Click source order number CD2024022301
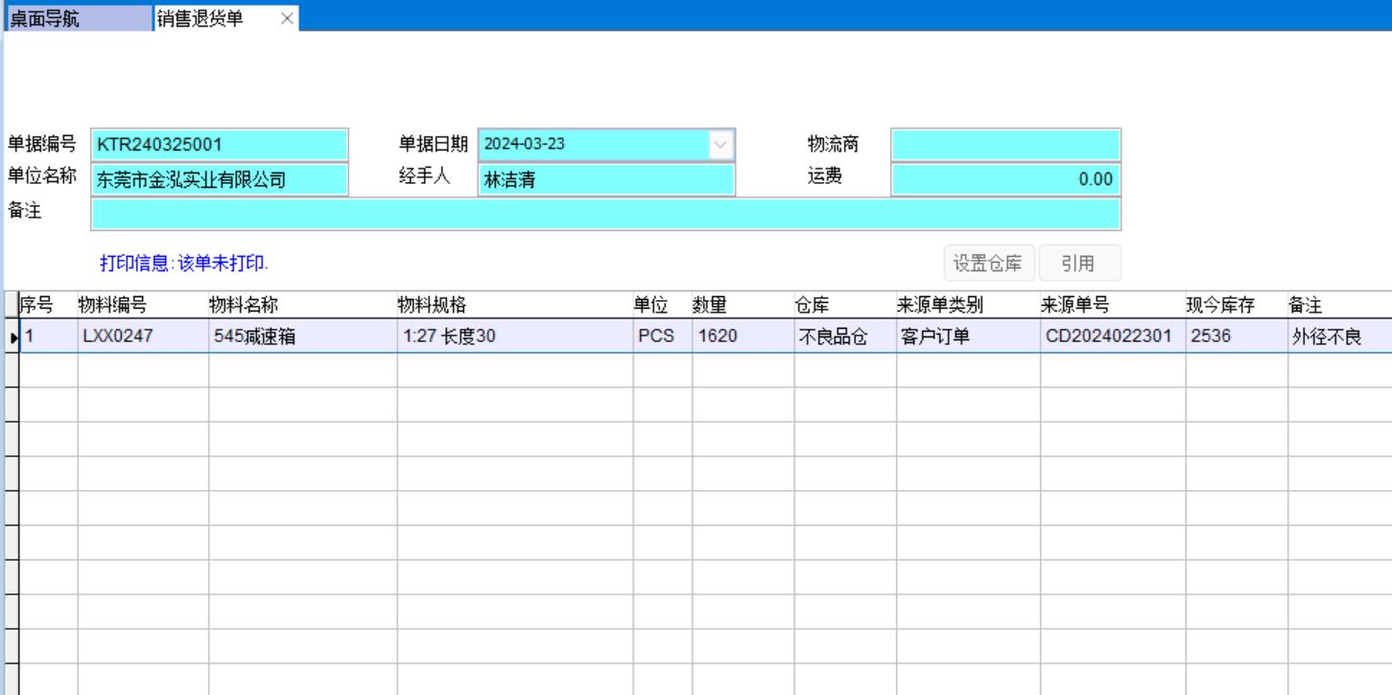This screenshot has height=695, width=1392. coord(1111,337)
